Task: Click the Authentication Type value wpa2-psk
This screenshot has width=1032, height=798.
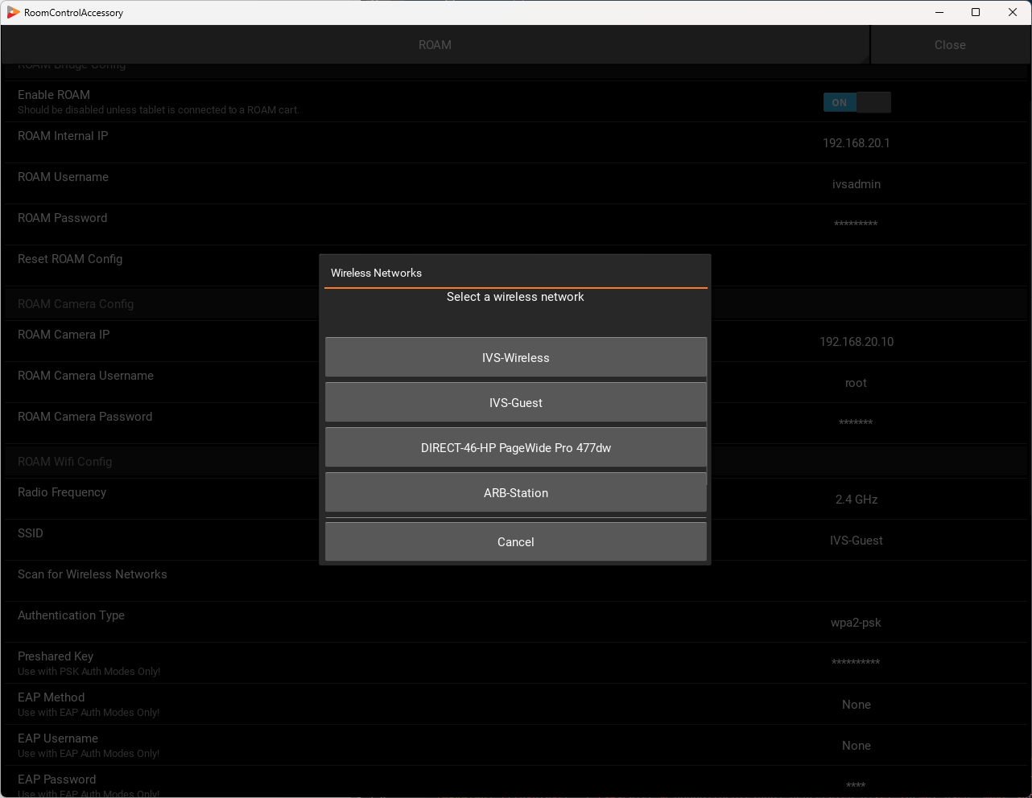Action: coord(856,623)
